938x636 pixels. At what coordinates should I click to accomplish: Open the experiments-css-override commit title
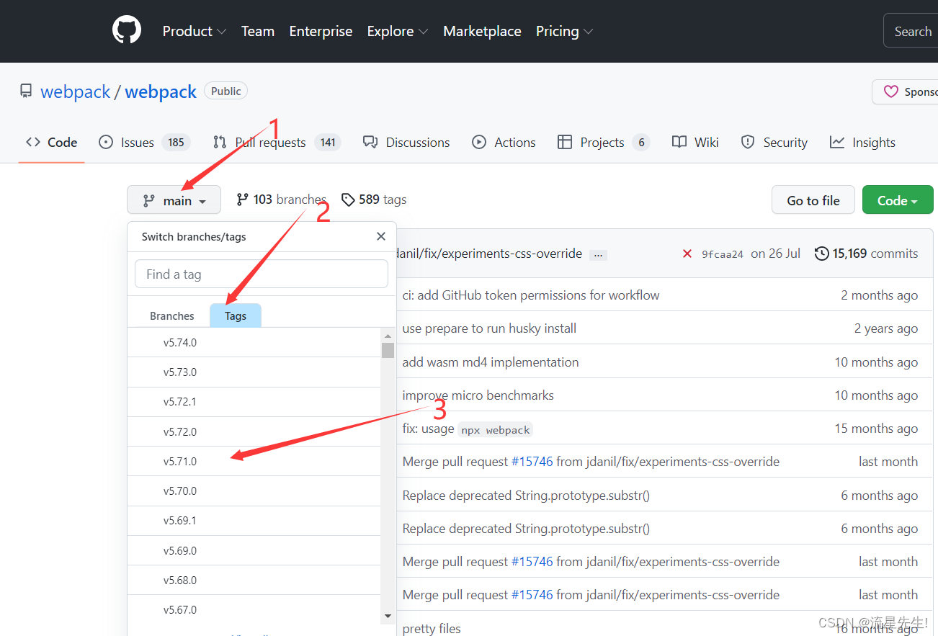click(490, 254)
